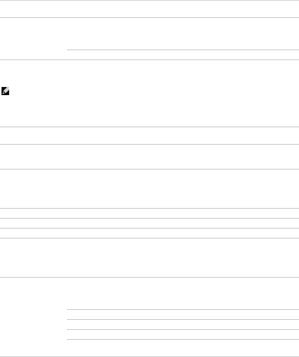This screenshot has height=357, width=299.
Task: Click the second of three thin middle rows
Action: [x=149, y=223]
